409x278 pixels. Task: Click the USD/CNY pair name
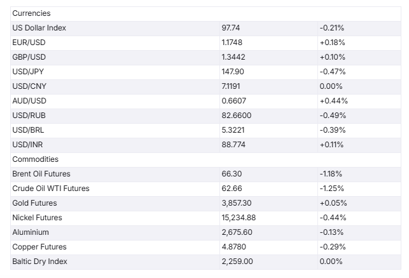(29, 86)
